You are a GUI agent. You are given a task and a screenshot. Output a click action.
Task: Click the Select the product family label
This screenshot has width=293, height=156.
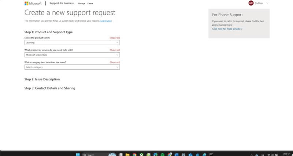click(37, 38)
